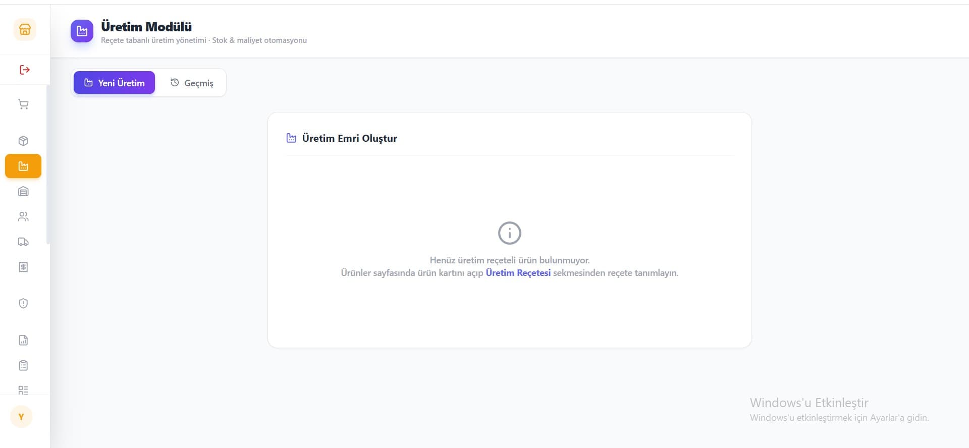Click the red logout icon
Image resolution: width=969 pixels, height=448 pixels.
[25, 70]
